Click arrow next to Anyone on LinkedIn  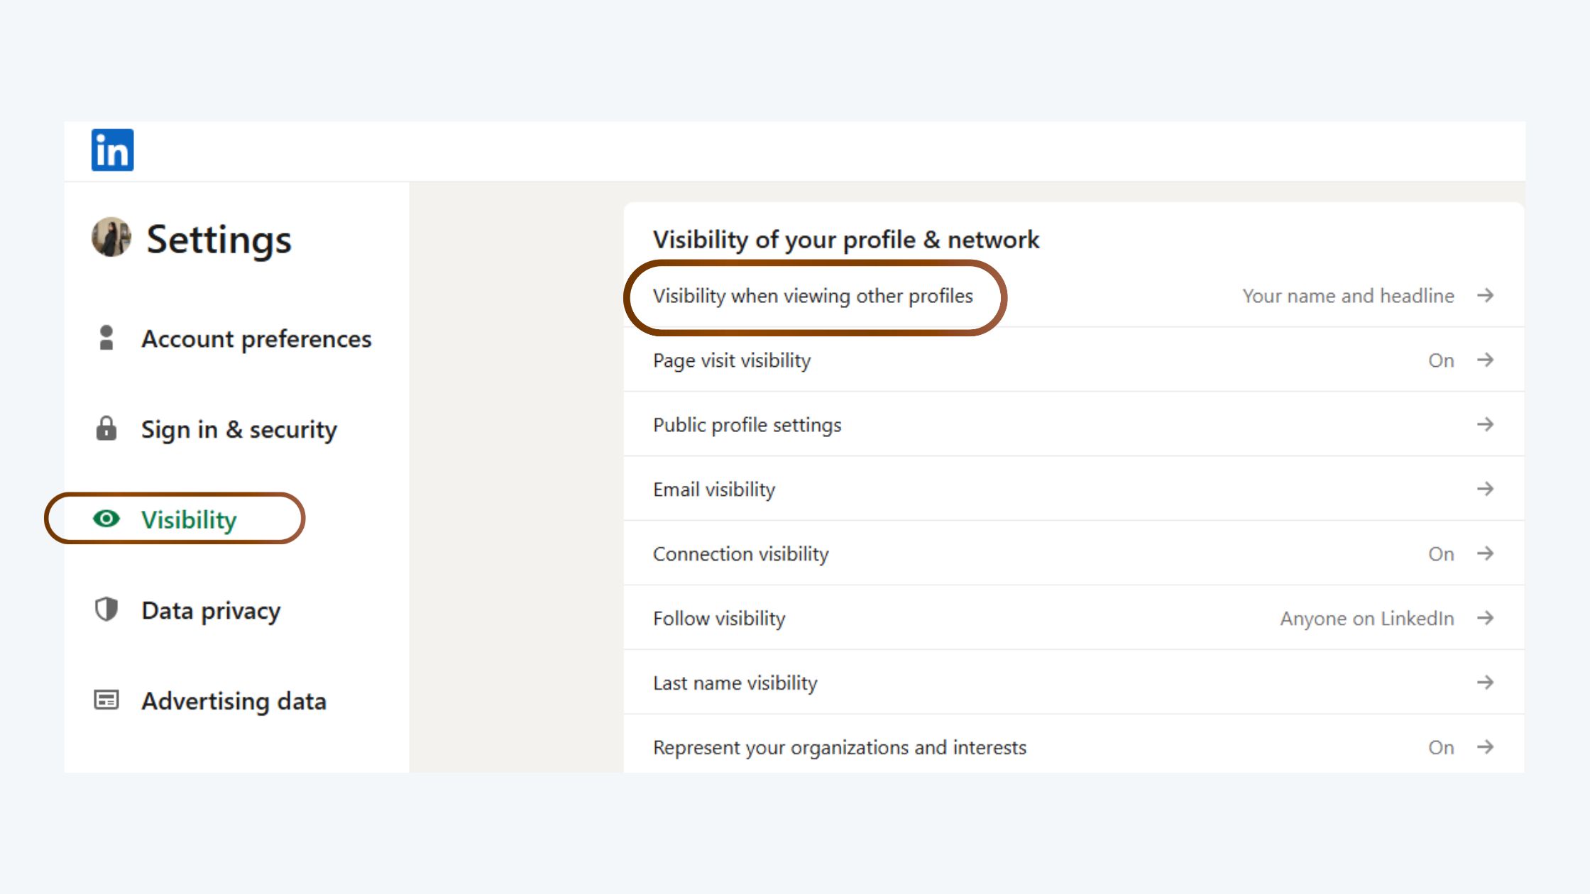[1486, 618]
